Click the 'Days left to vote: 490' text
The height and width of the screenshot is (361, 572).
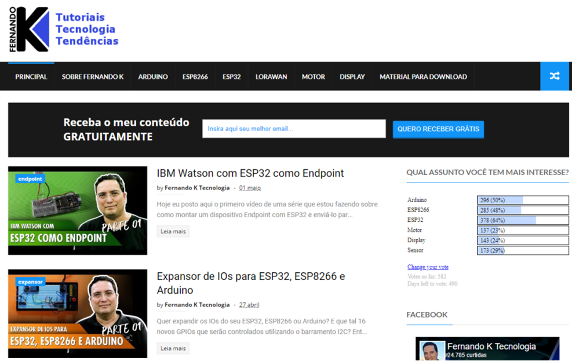tap(432, 284)
